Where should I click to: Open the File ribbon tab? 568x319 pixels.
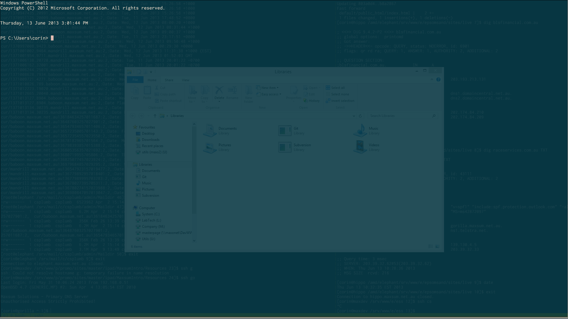click(x=135, y=80)
